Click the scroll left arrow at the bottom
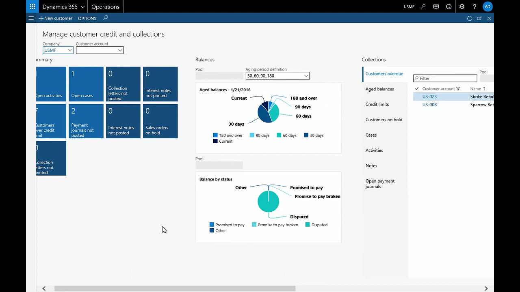 [x=44, y=288]
